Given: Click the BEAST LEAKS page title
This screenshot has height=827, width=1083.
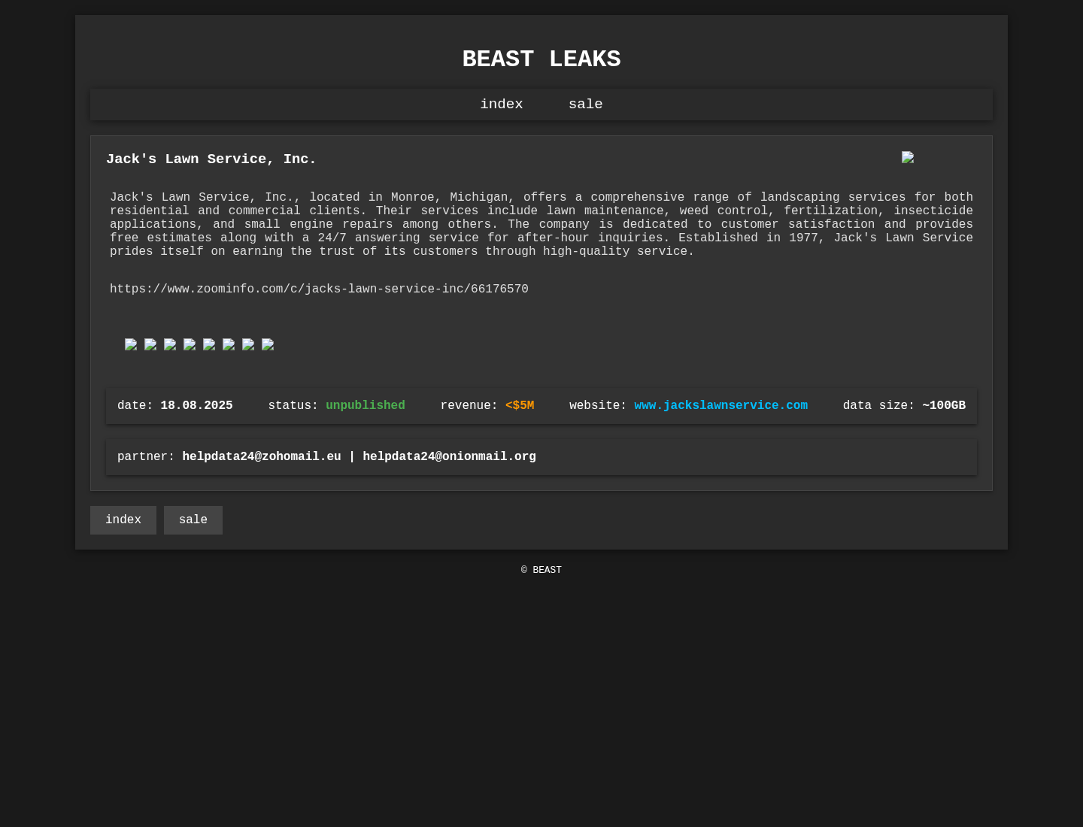Looking at the screenshot, I should pos(541,59).
